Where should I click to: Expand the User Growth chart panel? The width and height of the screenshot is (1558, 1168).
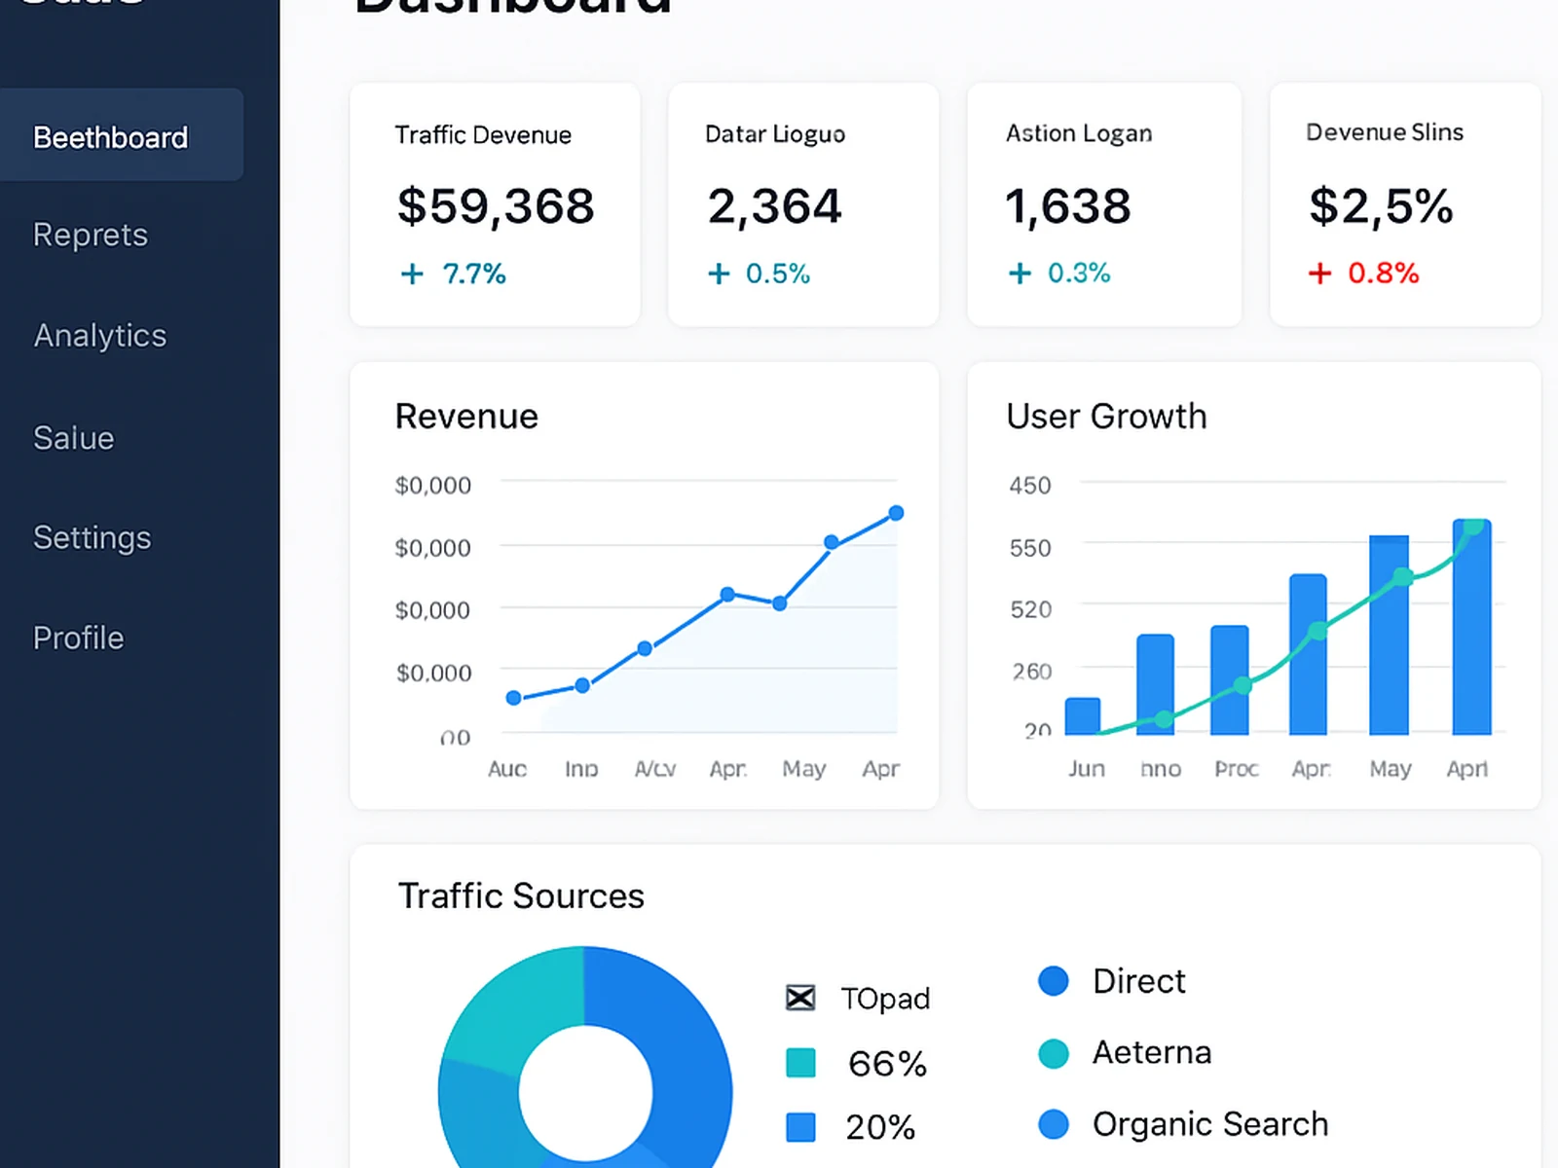tap(1254, 584)
